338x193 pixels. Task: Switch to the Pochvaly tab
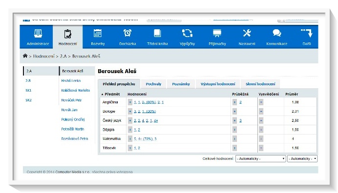pyautogui.click(x=153, y=84)
